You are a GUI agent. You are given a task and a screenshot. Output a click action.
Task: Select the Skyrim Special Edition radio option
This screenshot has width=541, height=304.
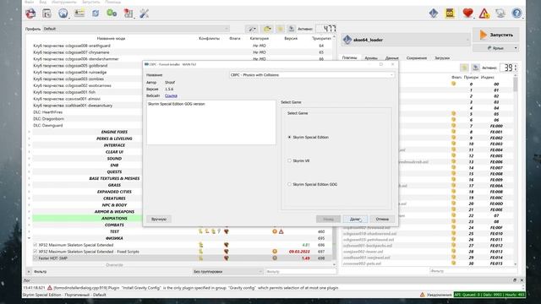289,137
